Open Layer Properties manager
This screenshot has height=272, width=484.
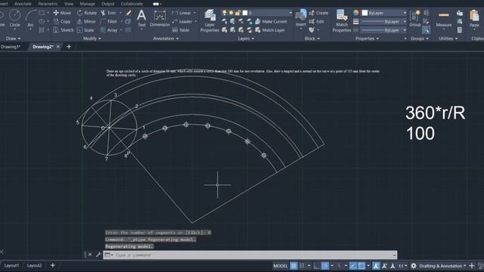[x=209, y=20]
